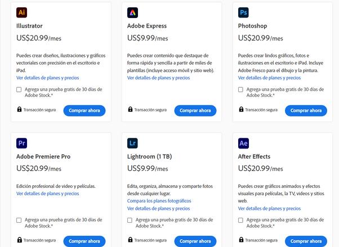Image resolution: width=339 pixels, height=247 pixels.
Task: Click the Illustrator app icon
Action: (x=22, y=12)
